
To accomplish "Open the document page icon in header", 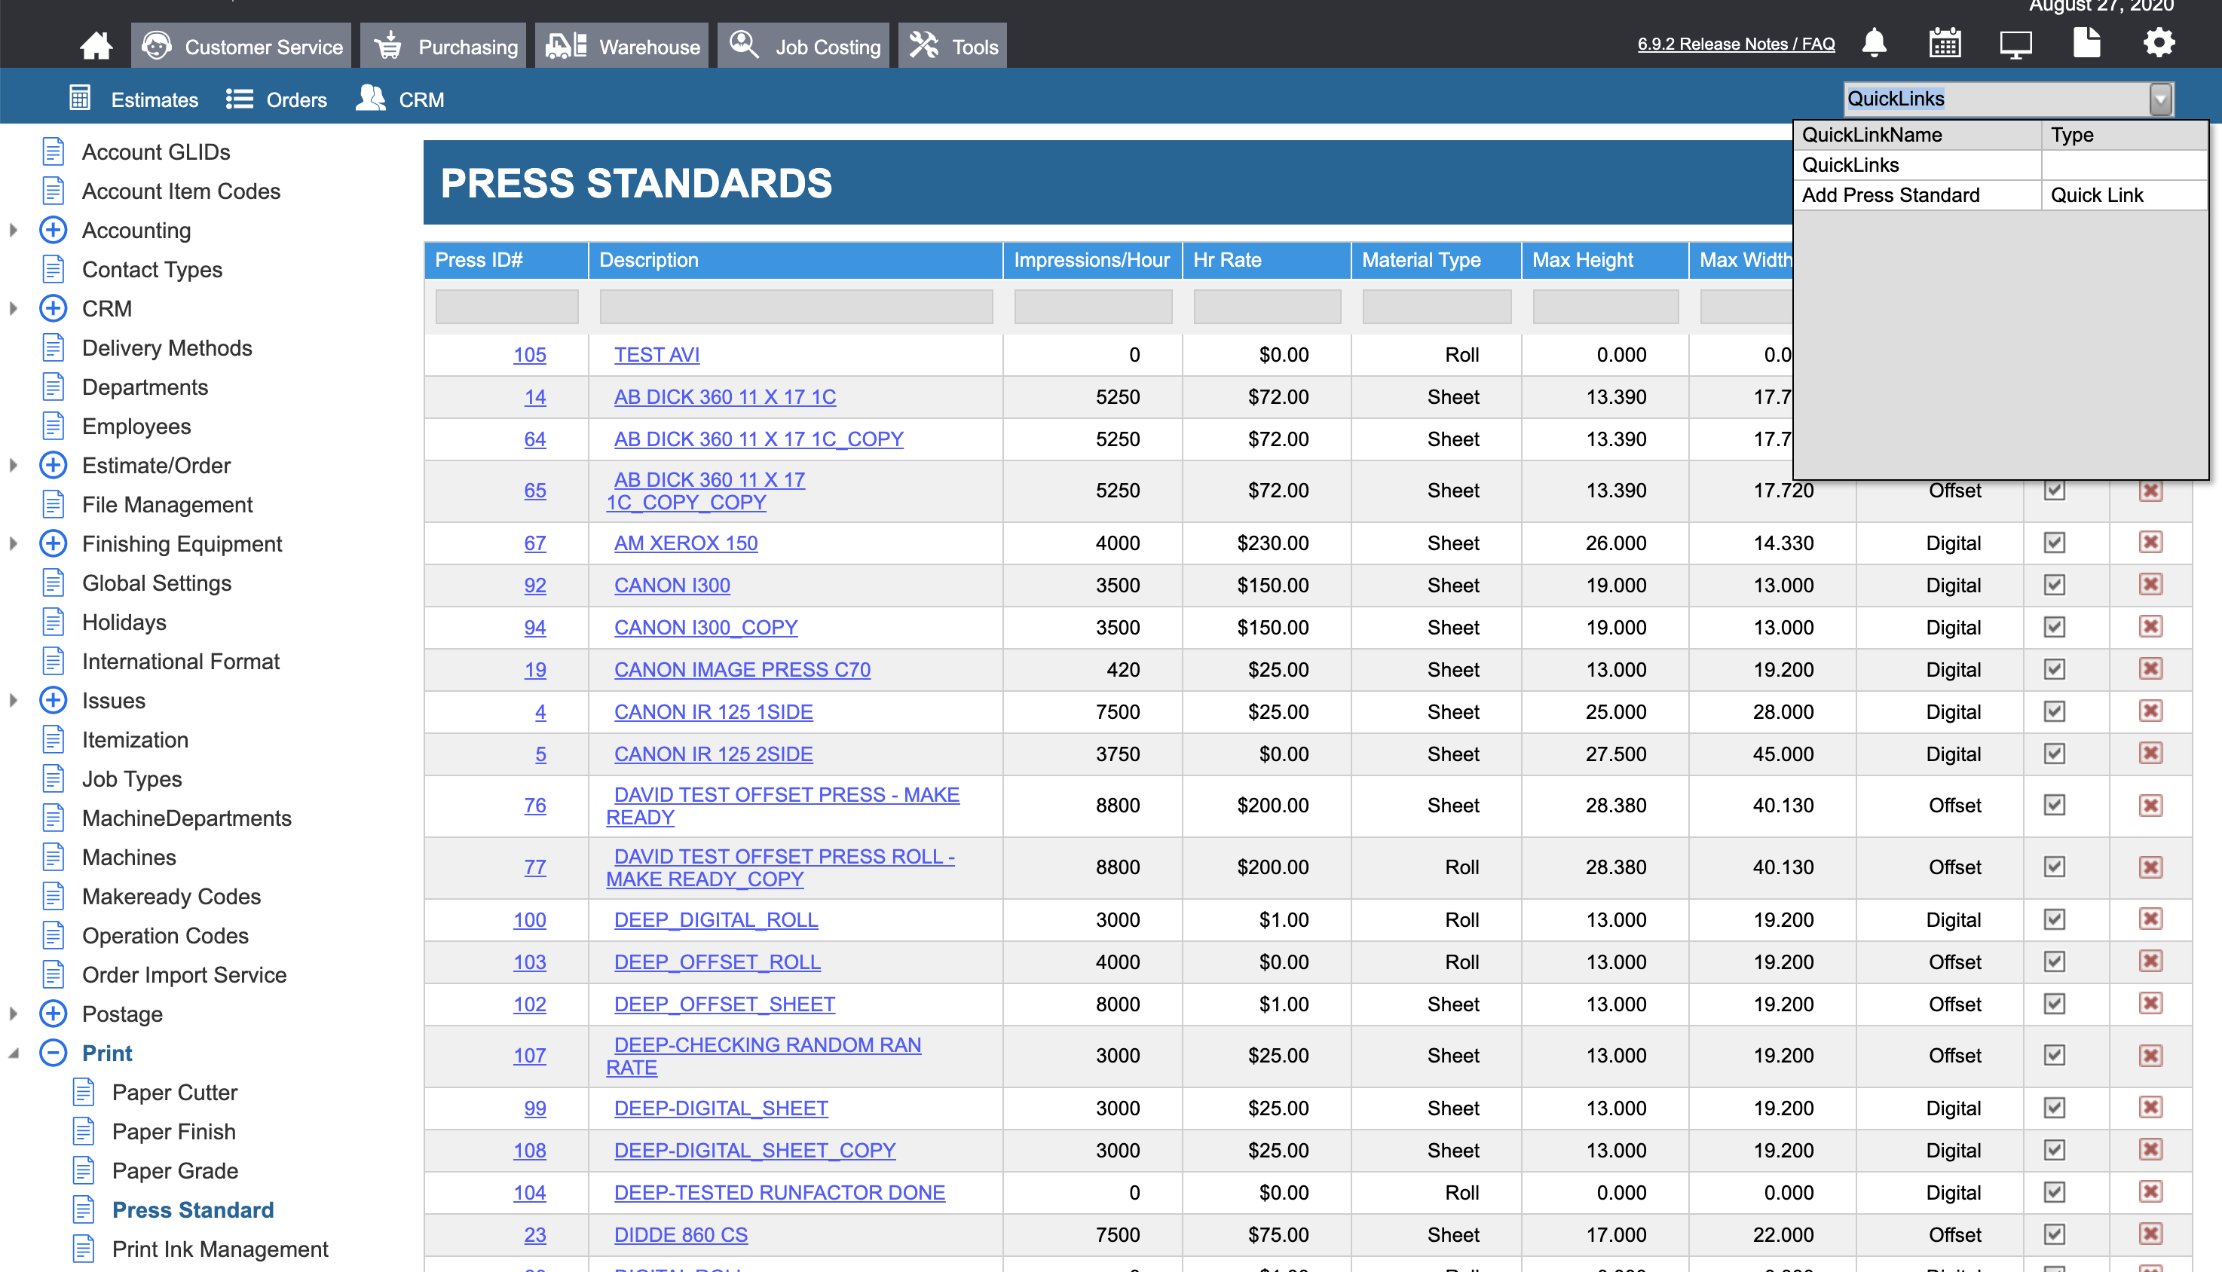I will click(2086, 43).
